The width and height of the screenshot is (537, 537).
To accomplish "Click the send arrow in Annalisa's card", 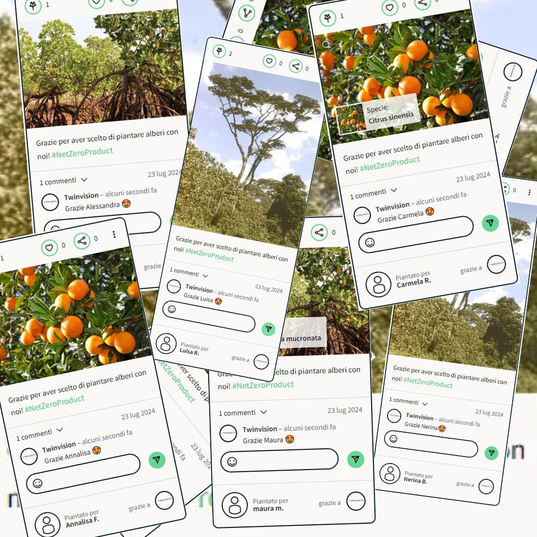I will point(157,459).
